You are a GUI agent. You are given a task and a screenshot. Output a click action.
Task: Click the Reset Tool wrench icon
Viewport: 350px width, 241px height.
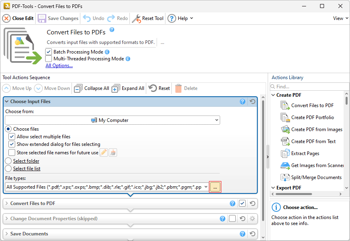(x=136, y=18)
